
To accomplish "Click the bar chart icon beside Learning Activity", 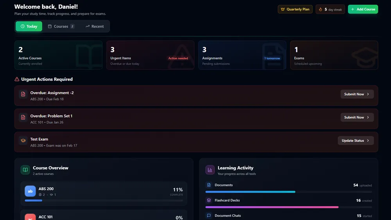I will tap(210, 170).
